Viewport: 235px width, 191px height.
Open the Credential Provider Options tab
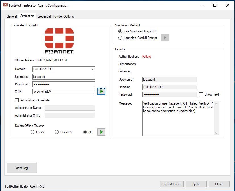click(55, 16)
